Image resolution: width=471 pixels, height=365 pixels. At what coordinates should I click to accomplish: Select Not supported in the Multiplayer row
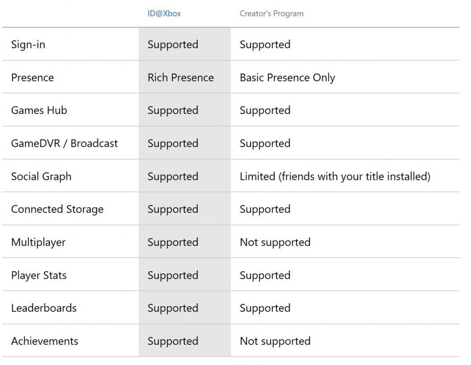point(275,242)
